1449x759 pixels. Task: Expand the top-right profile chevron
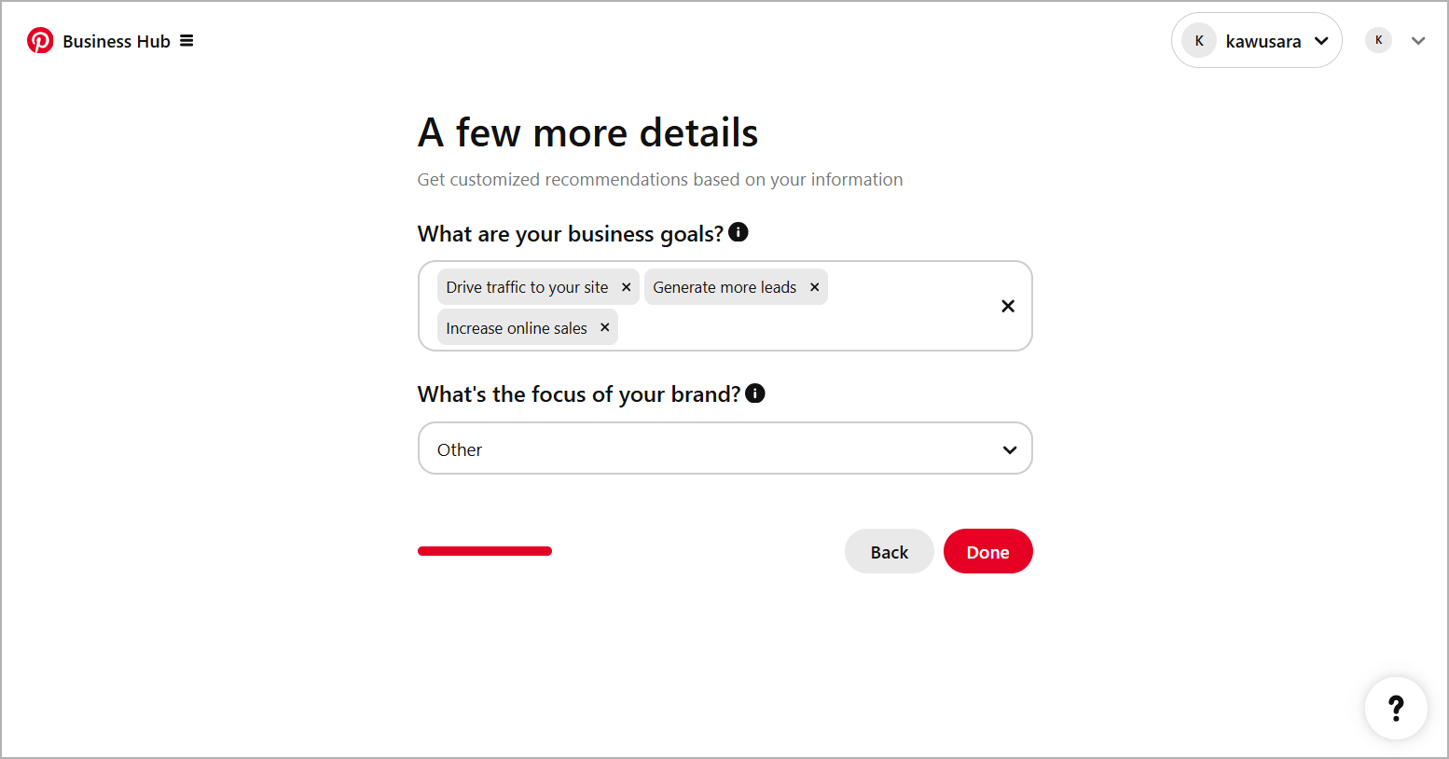point(1418,40)
